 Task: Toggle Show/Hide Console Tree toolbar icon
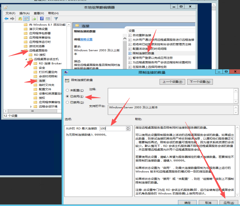26,19
